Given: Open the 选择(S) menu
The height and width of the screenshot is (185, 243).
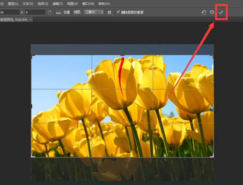Looking at the screenshot, I should pos(43,4).
